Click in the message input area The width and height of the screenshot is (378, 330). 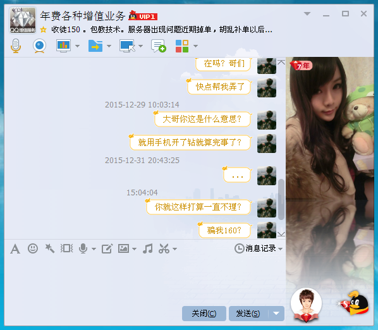click(x=145, y=279)
